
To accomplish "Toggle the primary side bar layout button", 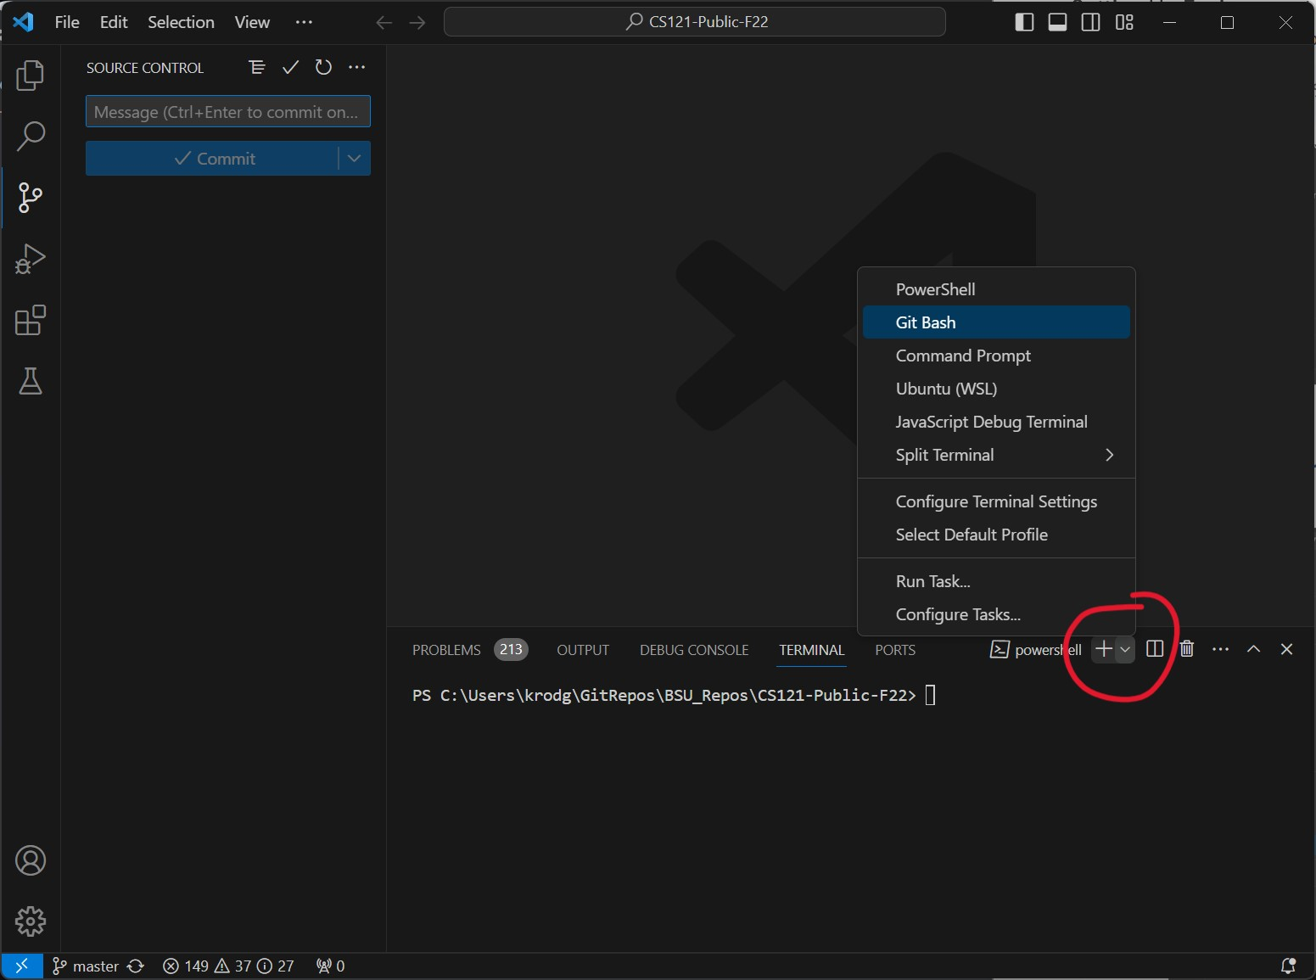I will pos(1024,23).
